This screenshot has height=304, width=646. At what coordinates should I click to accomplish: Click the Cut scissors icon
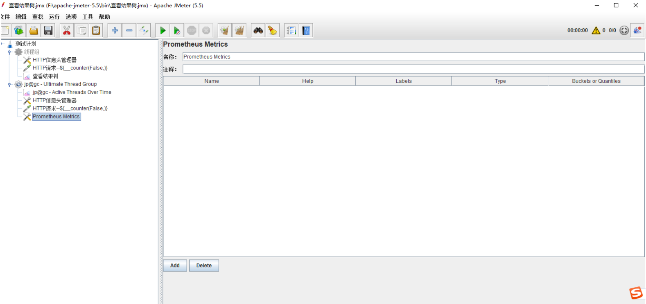(67, 30)
